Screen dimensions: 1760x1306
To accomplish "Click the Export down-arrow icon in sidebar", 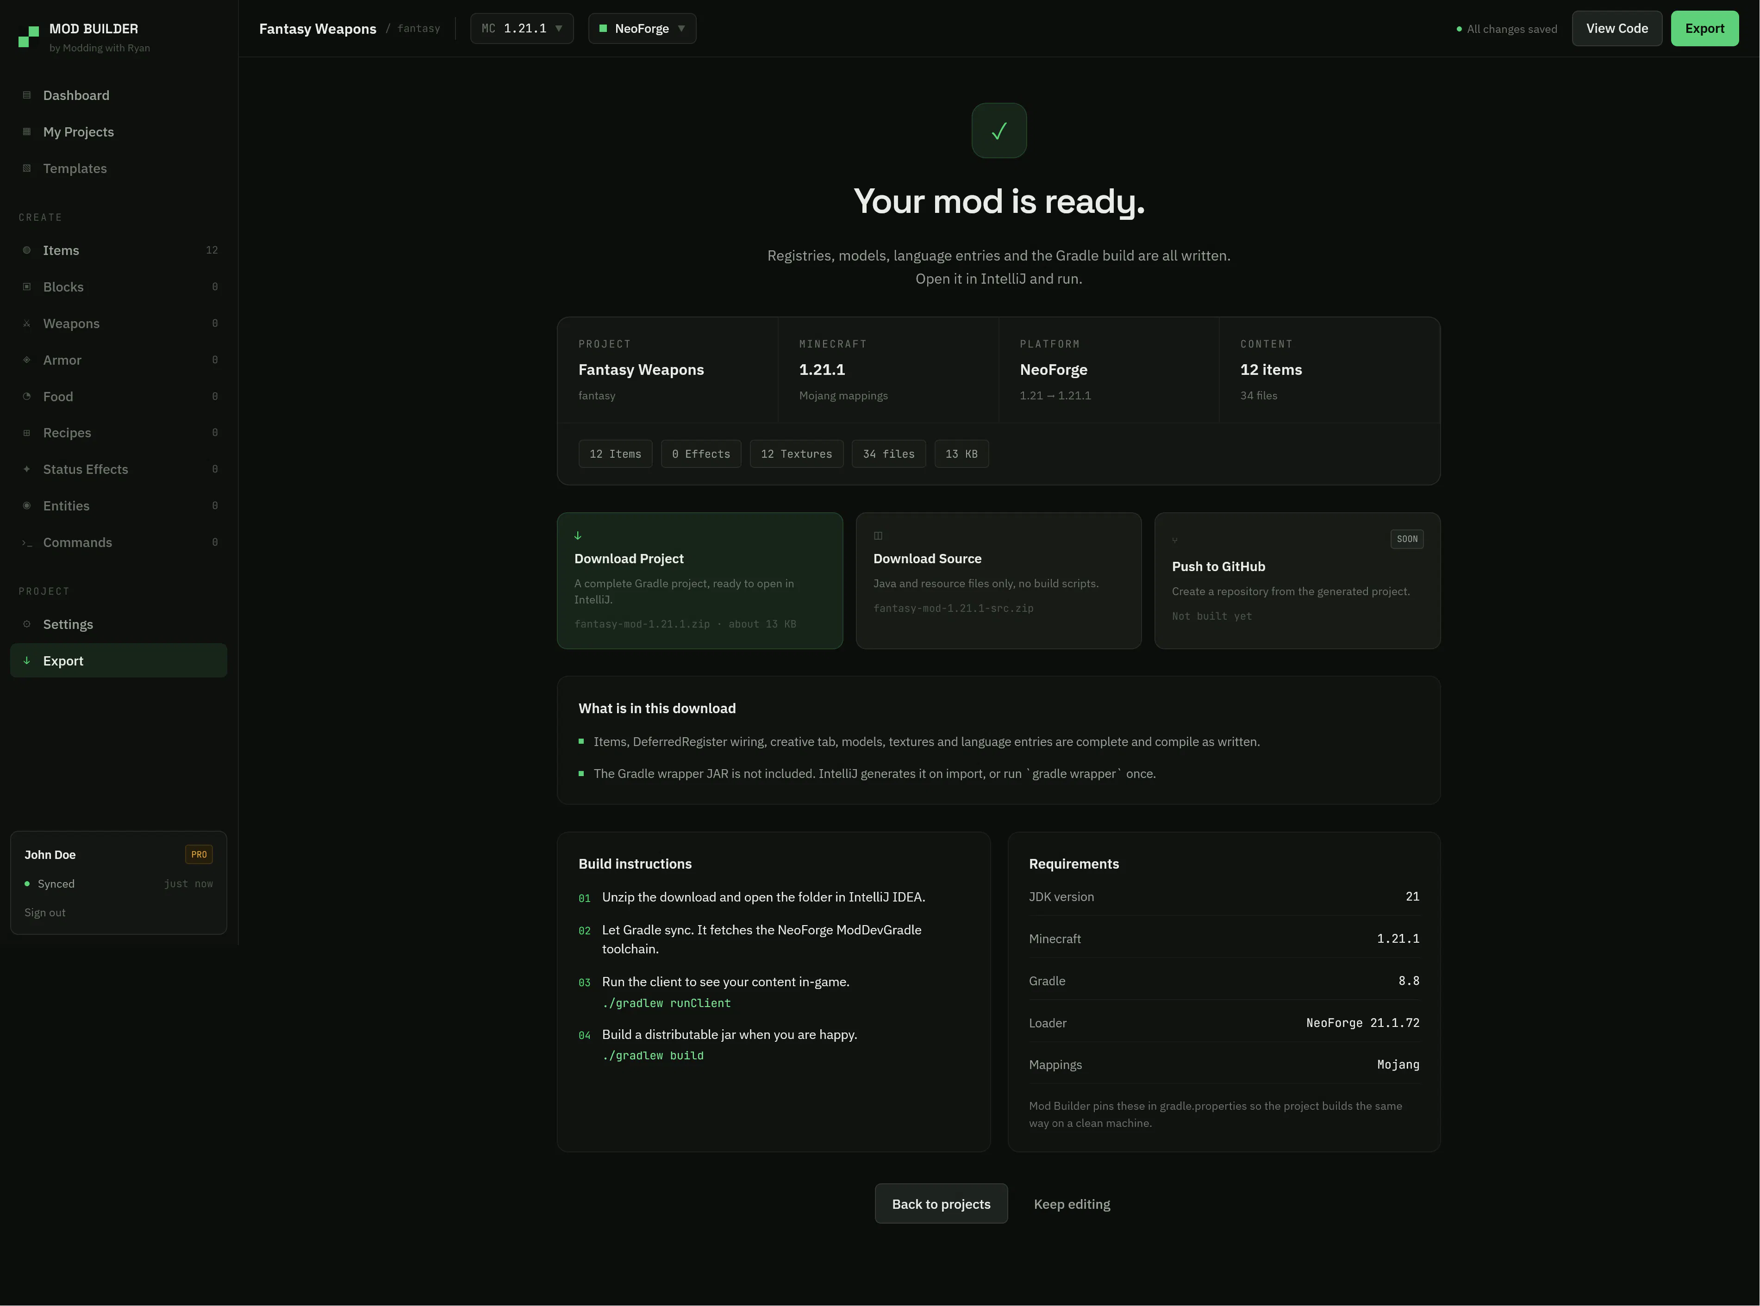I will coord(27,660).
